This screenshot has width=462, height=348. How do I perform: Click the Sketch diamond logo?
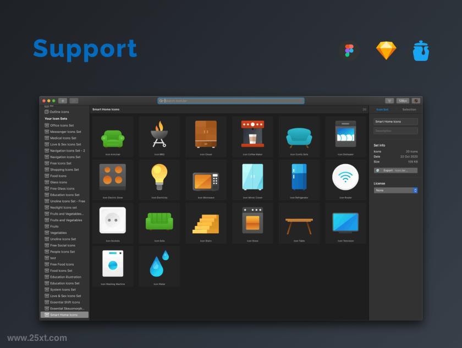pyautogui.click(x=386, y=50)
